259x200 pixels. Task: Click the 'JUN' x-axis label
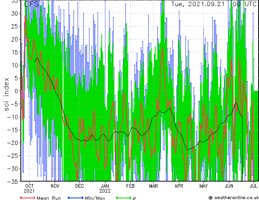229,186
